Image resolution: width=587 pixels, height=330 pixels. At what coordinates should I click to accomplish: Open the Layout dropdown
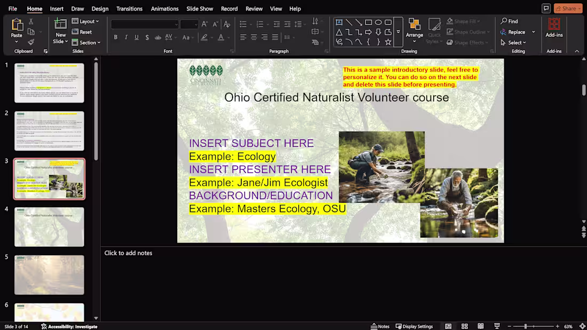pyautogui.click(x=87, y=21)
